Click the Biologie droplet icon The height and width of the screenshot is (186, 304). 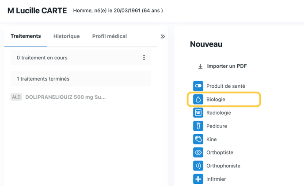[198, 99]
